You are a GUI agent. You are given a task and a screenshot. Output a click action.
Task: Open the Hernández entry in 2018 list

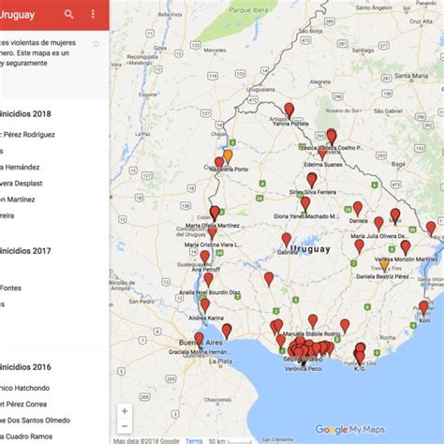click(x=20, y=167)
